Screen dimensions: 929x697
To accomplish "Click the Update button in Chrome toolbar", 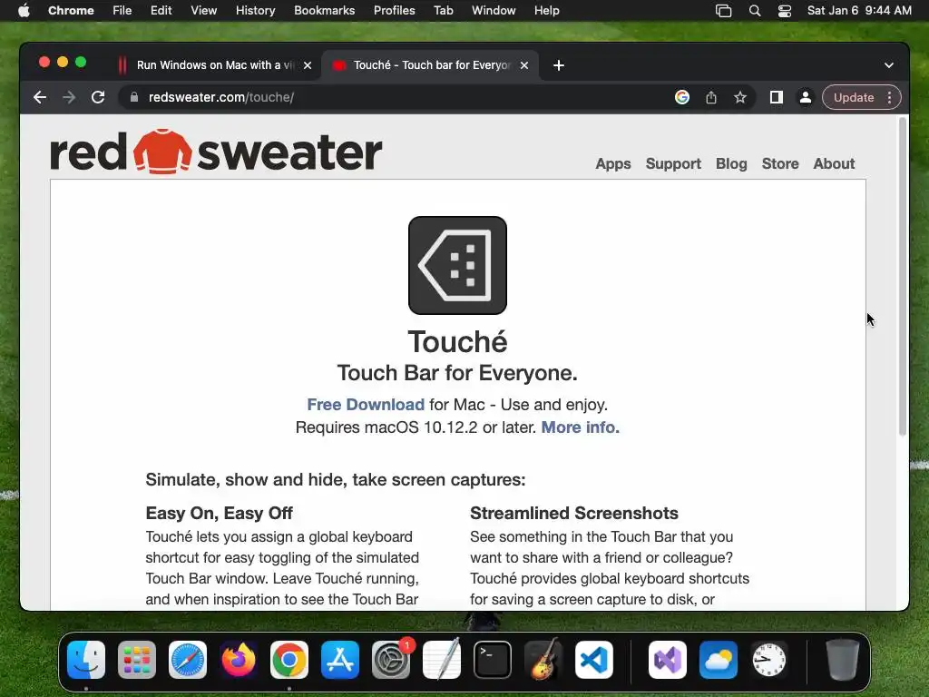I will (853, 97).
